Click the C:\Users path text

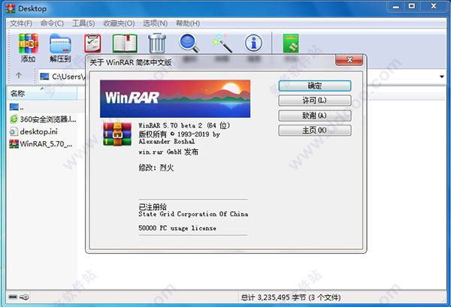tap(69, 77)
